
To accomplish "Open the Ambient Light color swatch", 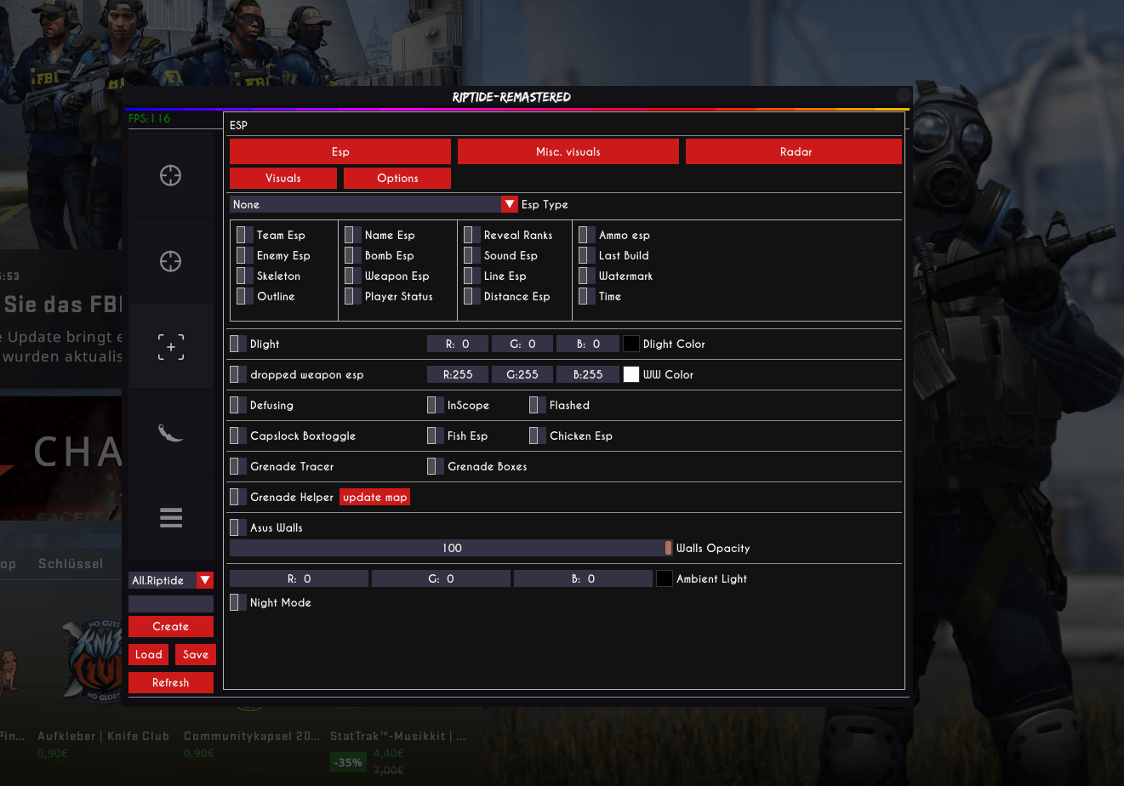I will point(665,578).
